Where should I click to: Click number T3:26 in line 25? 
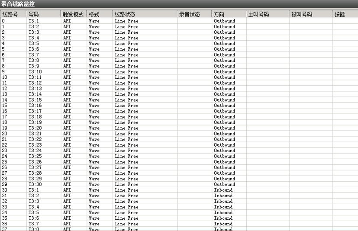(x=35, y=162)
